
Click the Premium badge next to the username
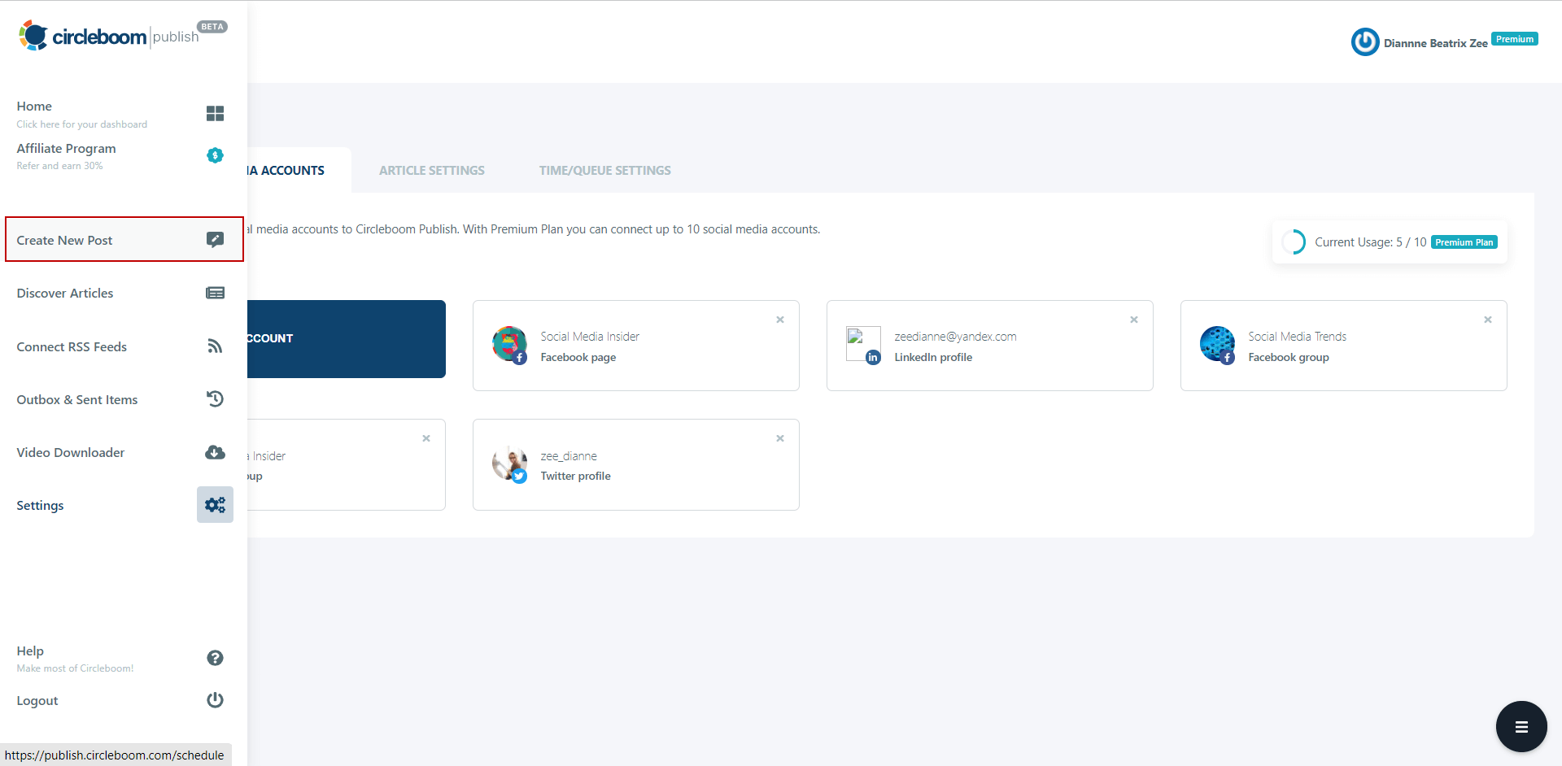[1514, 37]
